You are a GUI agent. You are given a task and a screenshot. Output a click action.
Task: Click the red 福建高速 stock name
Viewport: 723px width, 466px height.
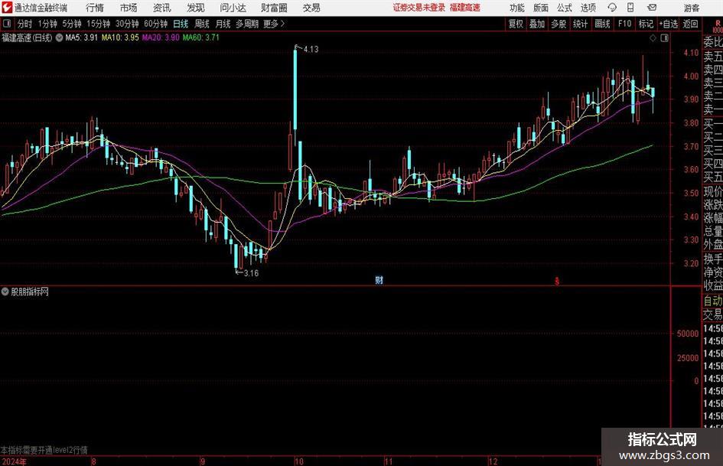click(465, 8)
